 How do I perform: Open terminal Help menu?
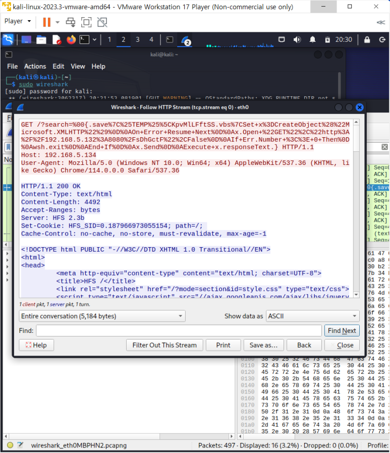(98, 67)
